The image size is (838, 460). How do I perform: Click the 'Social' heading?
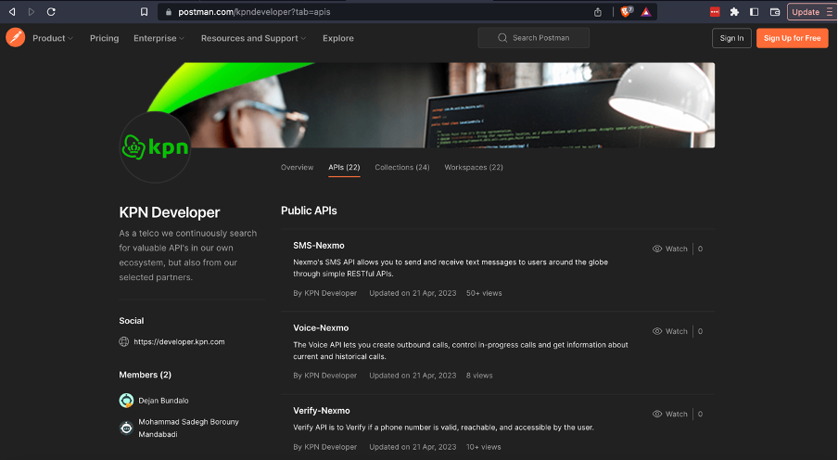[x=132, y=321]
